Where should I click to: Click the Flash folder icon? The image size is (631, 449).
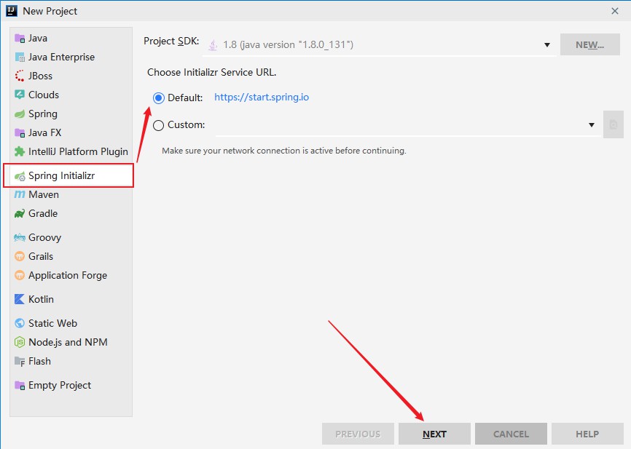[20, 362]
